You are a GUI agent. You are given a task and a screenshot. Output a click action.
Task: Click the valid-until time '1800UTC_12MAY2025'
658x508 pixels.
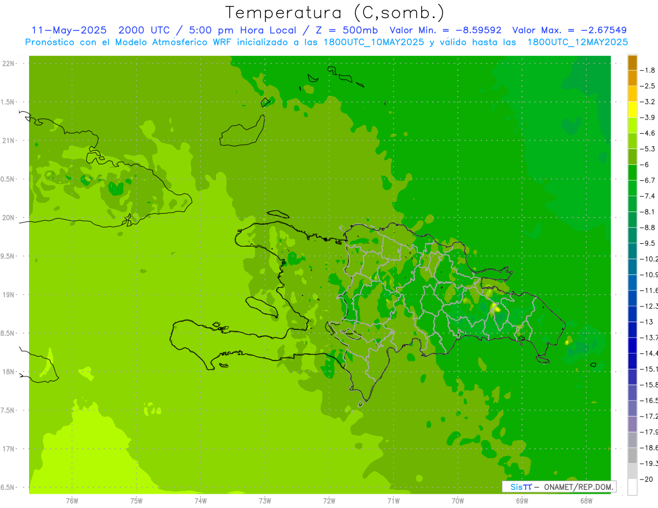(x=577, y=42)
